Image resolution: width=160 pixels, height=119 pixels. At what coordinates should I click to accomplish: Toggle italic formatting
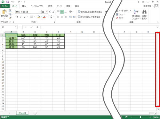click(x=21, y=17)
